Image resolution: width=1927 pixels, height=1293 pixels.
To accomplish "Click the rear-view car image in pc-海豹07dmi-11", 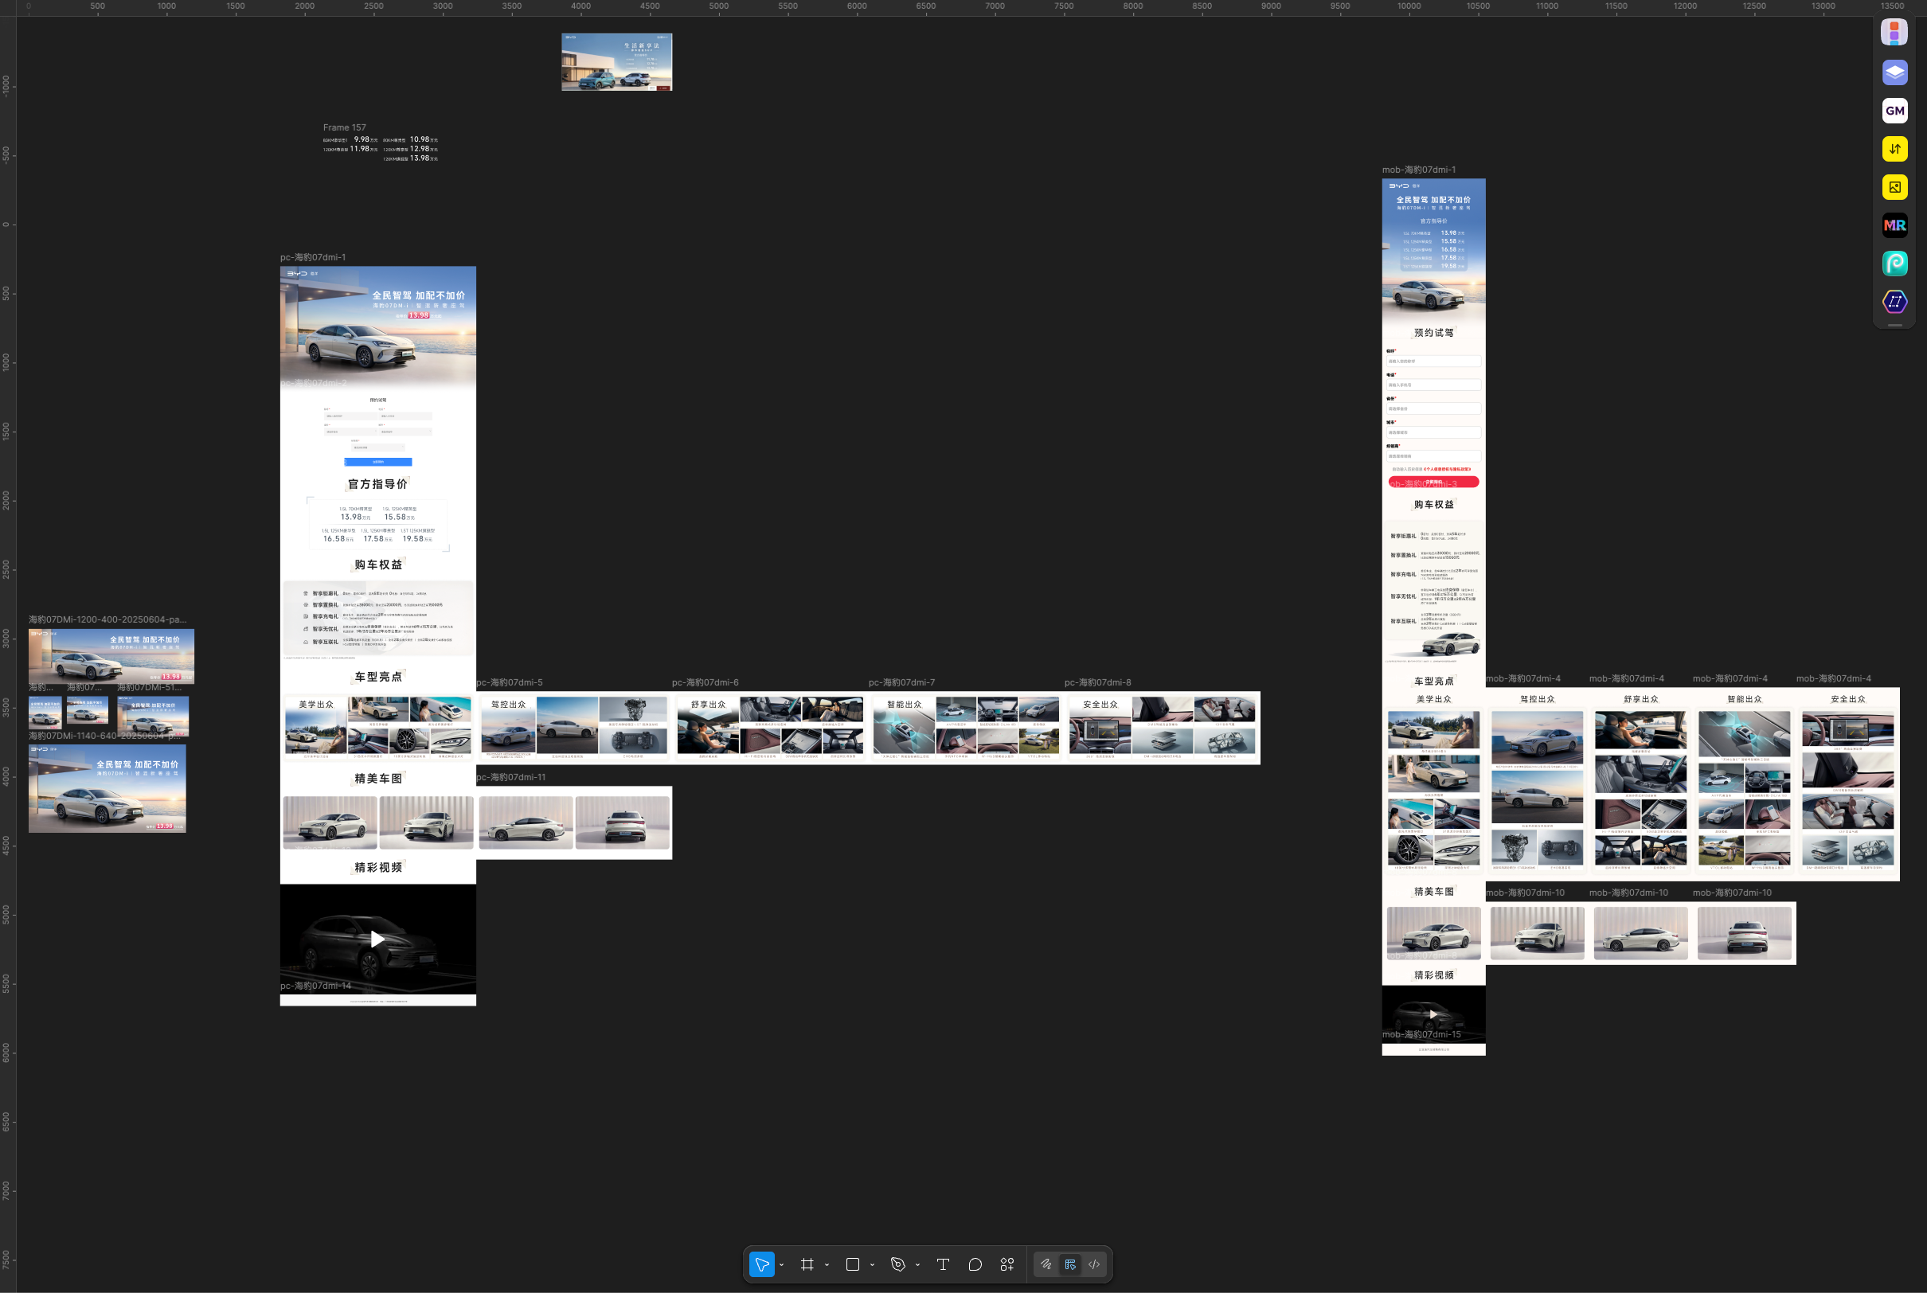I will tap(623, 823).
